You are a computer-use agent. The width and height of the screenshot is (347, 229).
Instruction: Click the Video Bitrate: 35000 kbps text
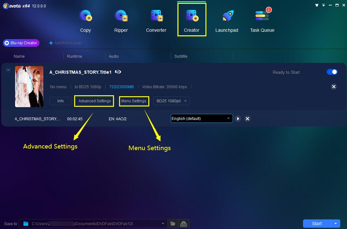[x=164, y=87]
